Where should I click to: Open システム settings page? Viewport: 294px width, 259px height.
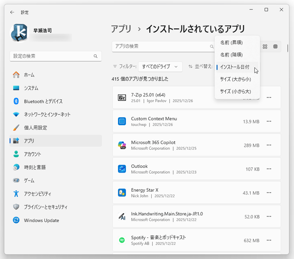pos(56,88)
